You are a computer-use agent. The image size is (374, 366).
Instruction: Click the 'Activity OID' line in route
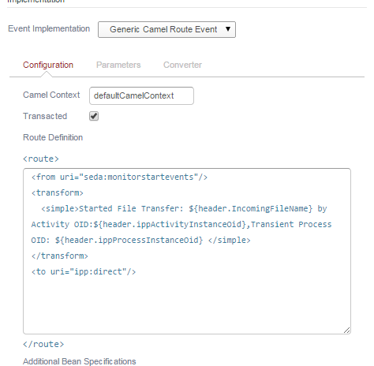181,224
